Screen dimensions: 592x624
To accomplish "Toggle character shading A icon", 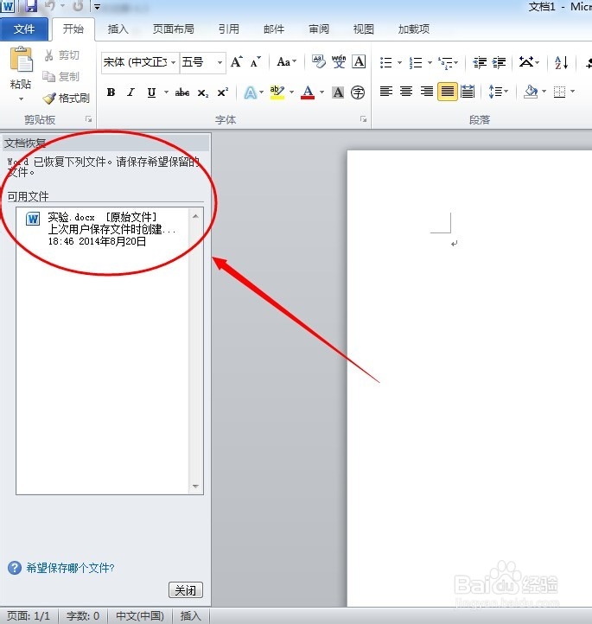I will point(338,92).
